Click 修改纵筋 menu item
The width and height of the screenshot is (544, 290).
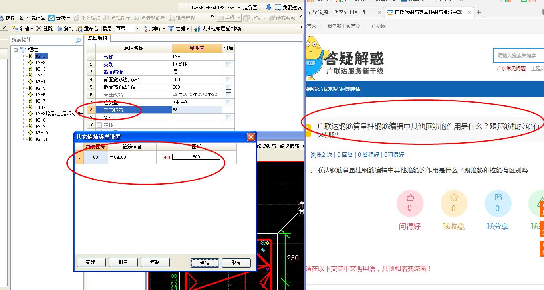tap(266, 146)
